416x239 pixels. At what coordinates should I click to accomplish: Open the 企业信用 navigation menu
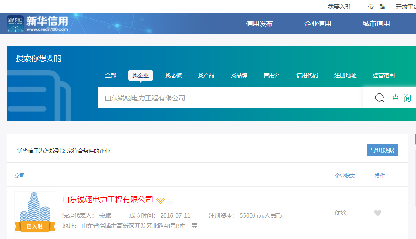point(318,24)
